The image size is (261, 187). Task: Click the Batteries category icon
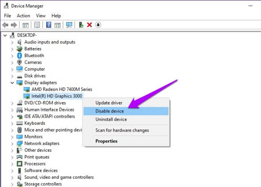[x=19, y=49]
